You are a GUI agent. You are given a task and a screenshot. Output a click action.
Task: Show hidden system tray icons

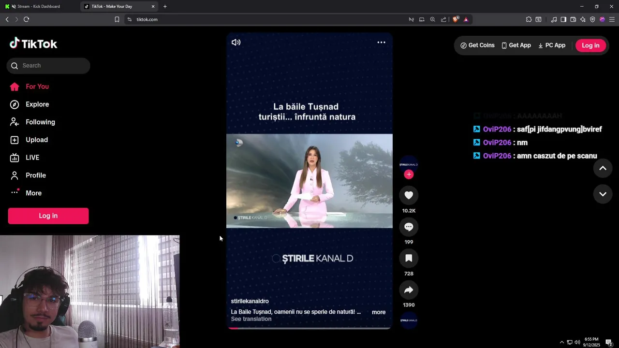[x=561, y=342]
